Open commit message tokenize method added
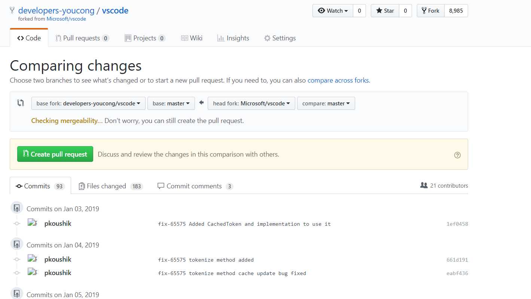The width and height of the screenshot is (531, 299). click(206, 260)
